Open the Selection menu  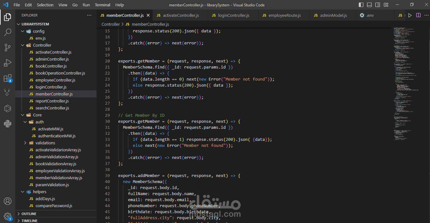coord(45,5)
